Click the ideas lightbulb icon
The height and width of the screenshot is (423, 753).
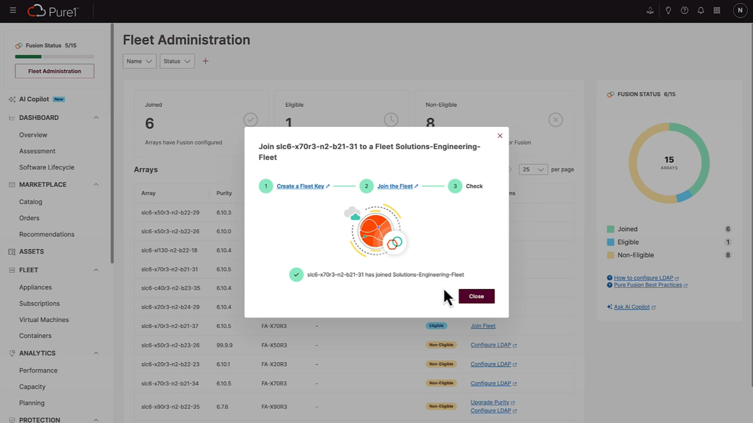(668, 10)
